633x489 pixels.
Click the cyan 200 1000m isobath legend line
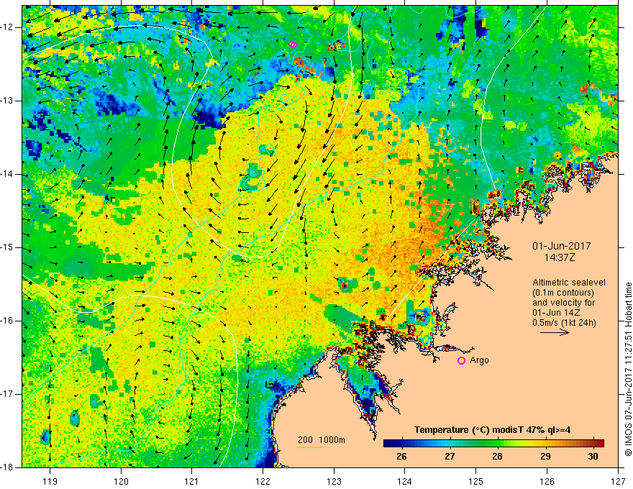click(x=309, y=448)
